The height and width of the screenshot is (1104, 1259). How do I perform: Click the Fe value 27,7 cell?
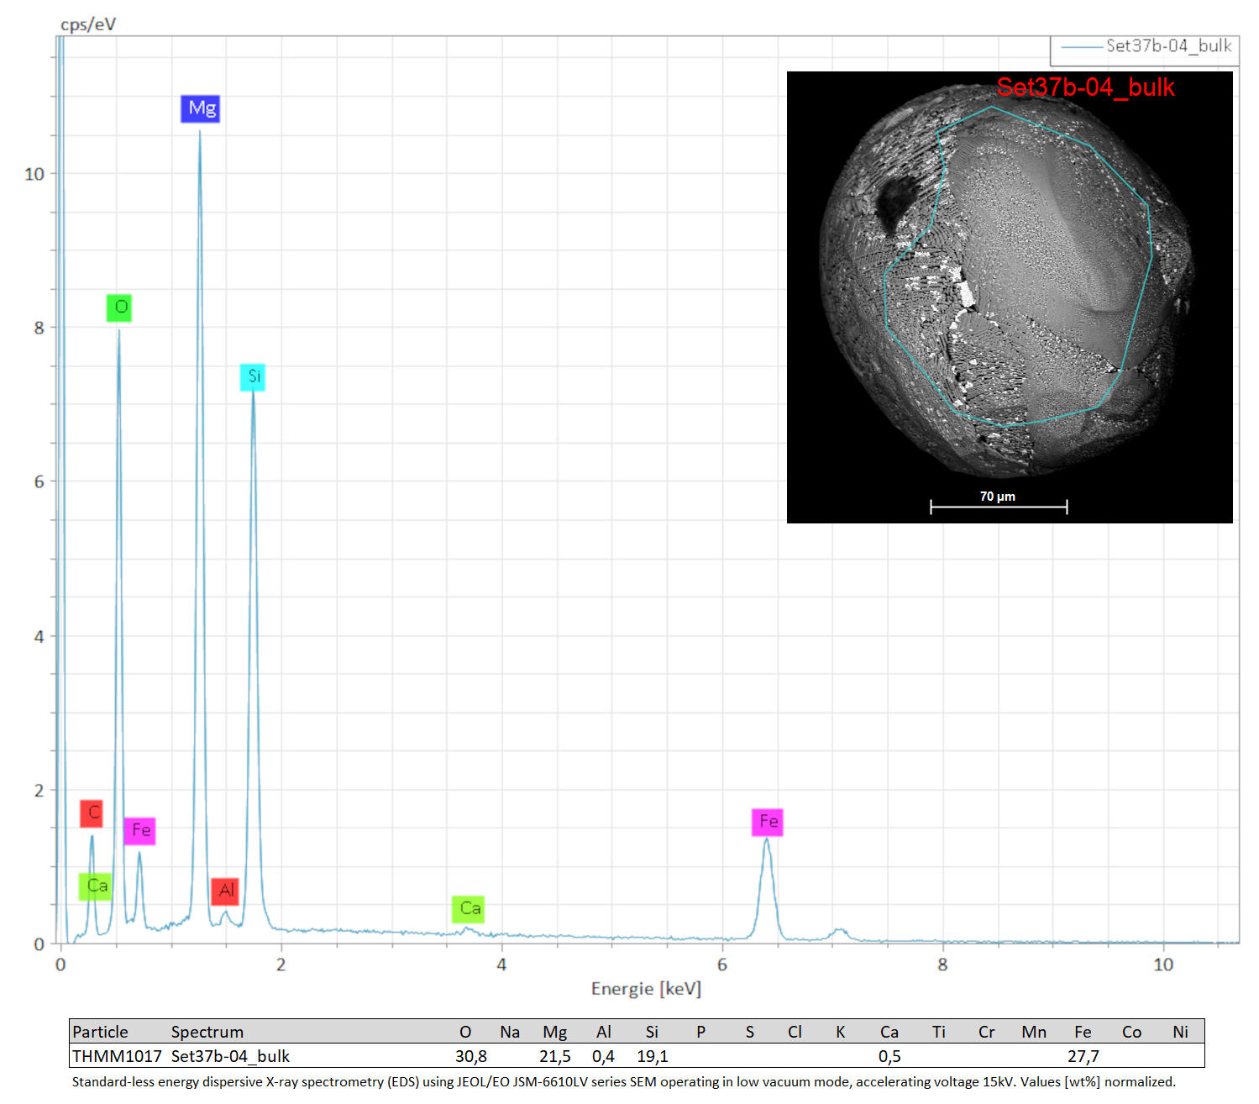tap(1083, 1056)
